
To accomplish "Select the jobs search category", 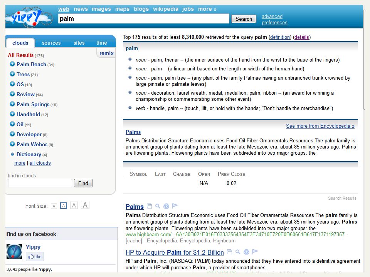I will 188,9.
